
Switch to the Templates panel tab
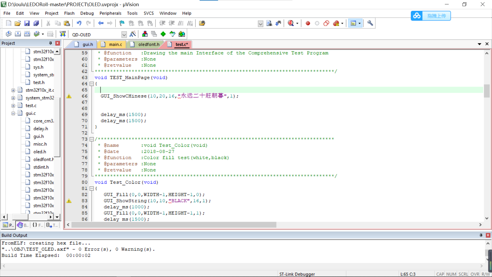(52, 225)
